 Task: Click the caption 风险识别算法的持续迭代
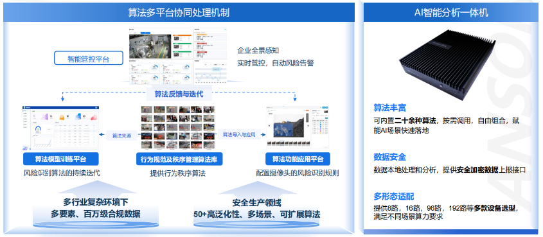[x=62, y=173]
